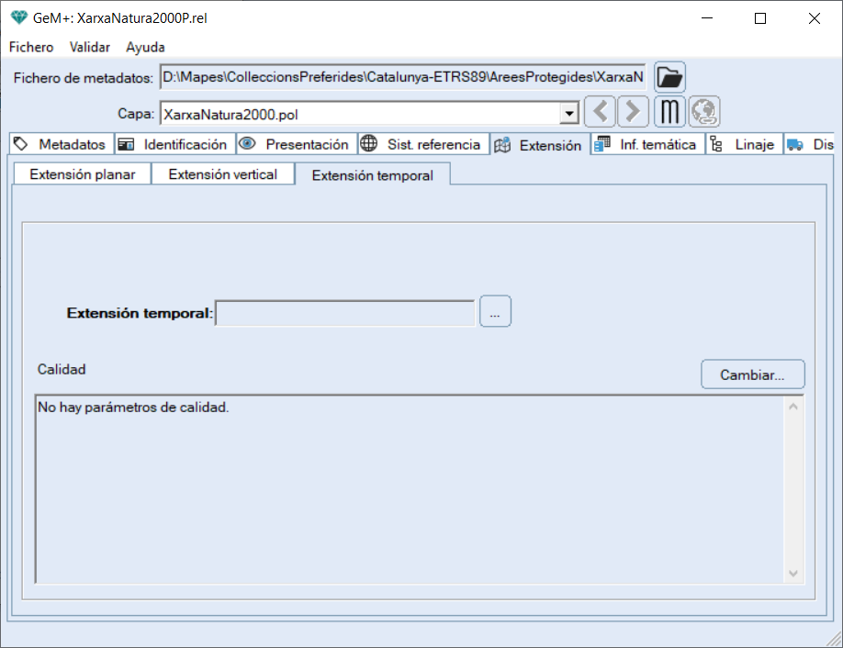Open the Inf. temática tab
Viewport: 843px width, 648px height.
(x=647, y=145)
